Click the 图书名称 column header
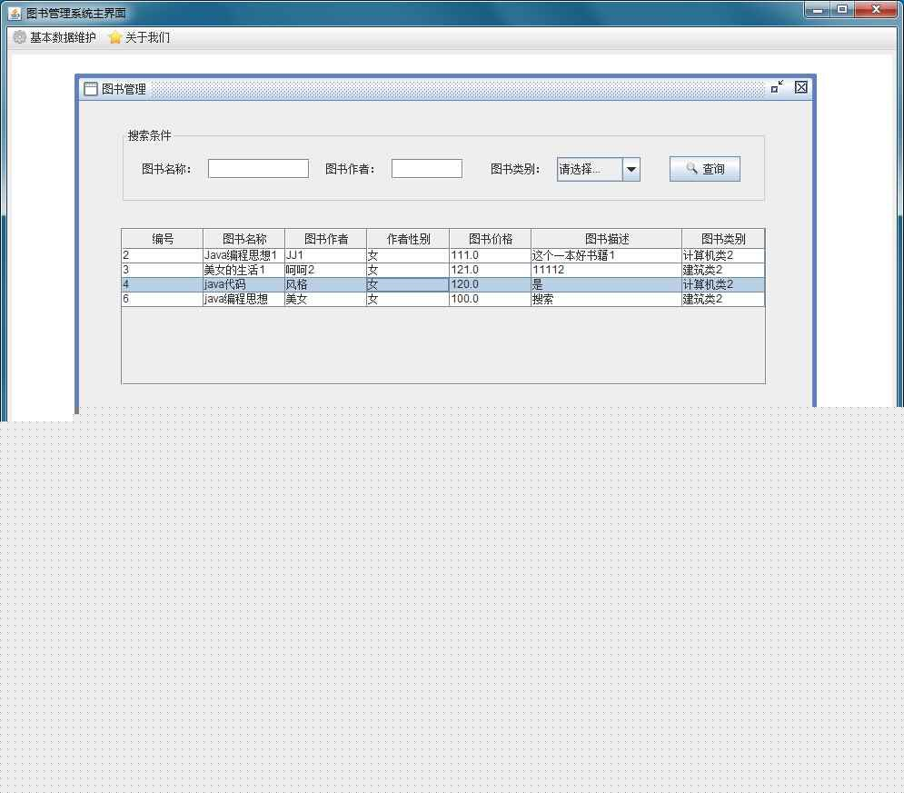904x793 pixels. [x=243, y=239]
